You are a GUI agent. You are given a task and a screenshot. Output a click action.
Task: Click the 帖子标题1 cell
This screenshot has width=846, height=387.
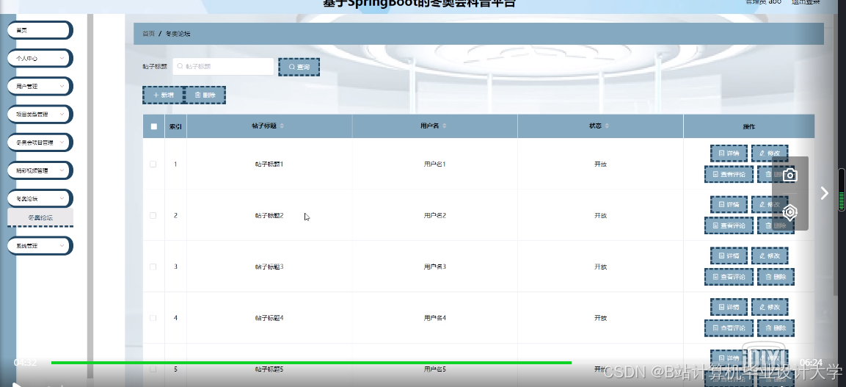[x=269, y=164]
